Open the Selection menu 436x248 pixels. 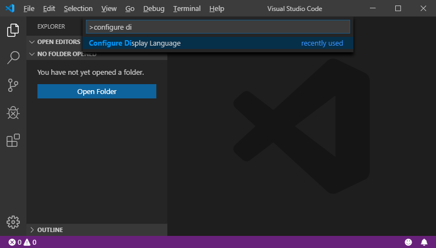click(x=78, y=9)
